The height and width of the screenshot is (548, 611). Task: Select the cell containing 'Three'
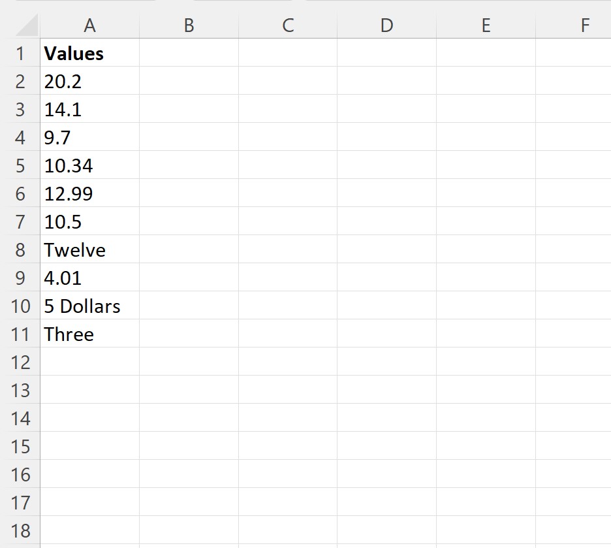[x=89, y=333]
